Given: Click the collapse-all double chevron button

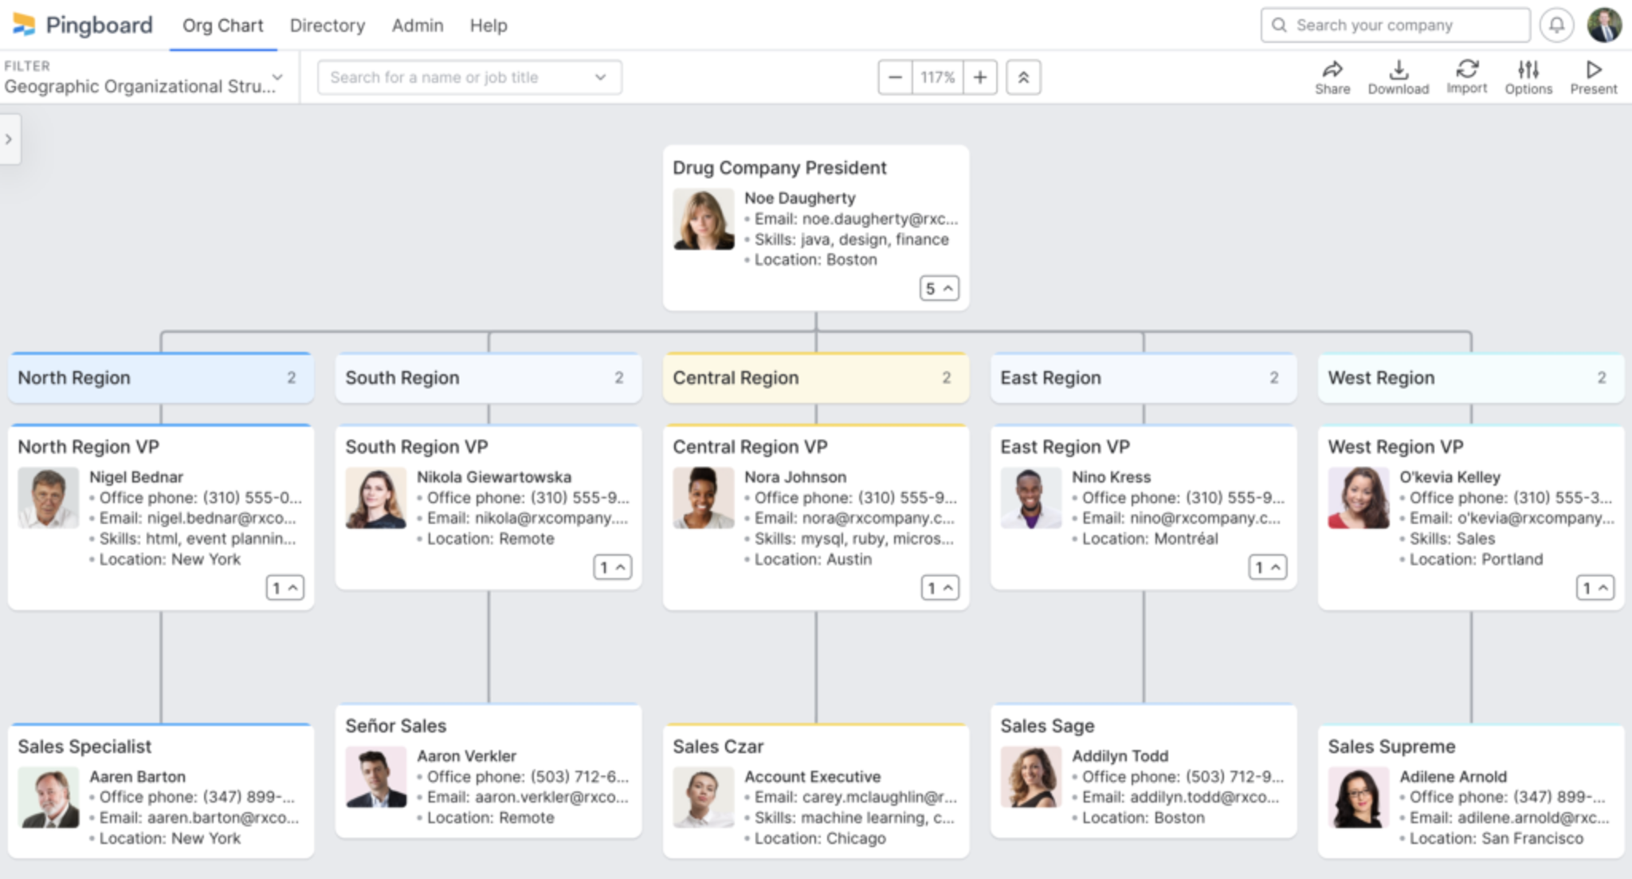Looking at the screenshot, I should (1025, 76).
